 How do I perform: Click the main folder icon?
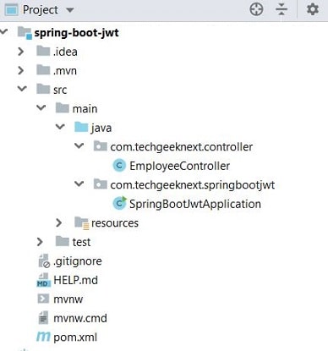[x=63, y=107]
